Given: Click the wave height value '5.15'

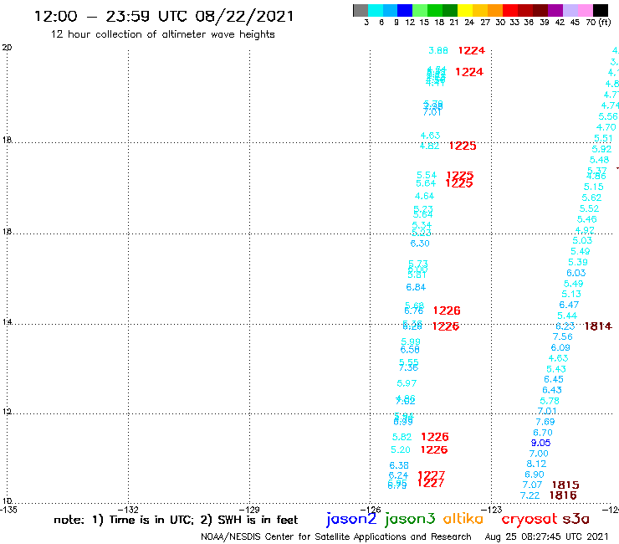Looking at the screenshot, I should coord(594,187).
